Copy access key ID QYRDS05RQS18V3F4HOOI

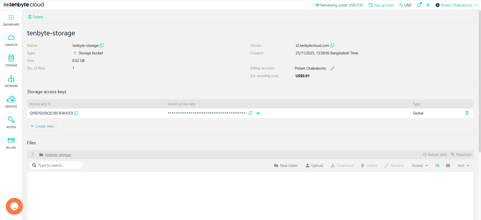tap(76, 113)
